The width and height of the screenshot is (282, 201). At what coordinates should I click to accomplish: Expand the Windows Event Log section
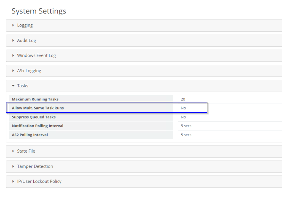pos(37,55)
